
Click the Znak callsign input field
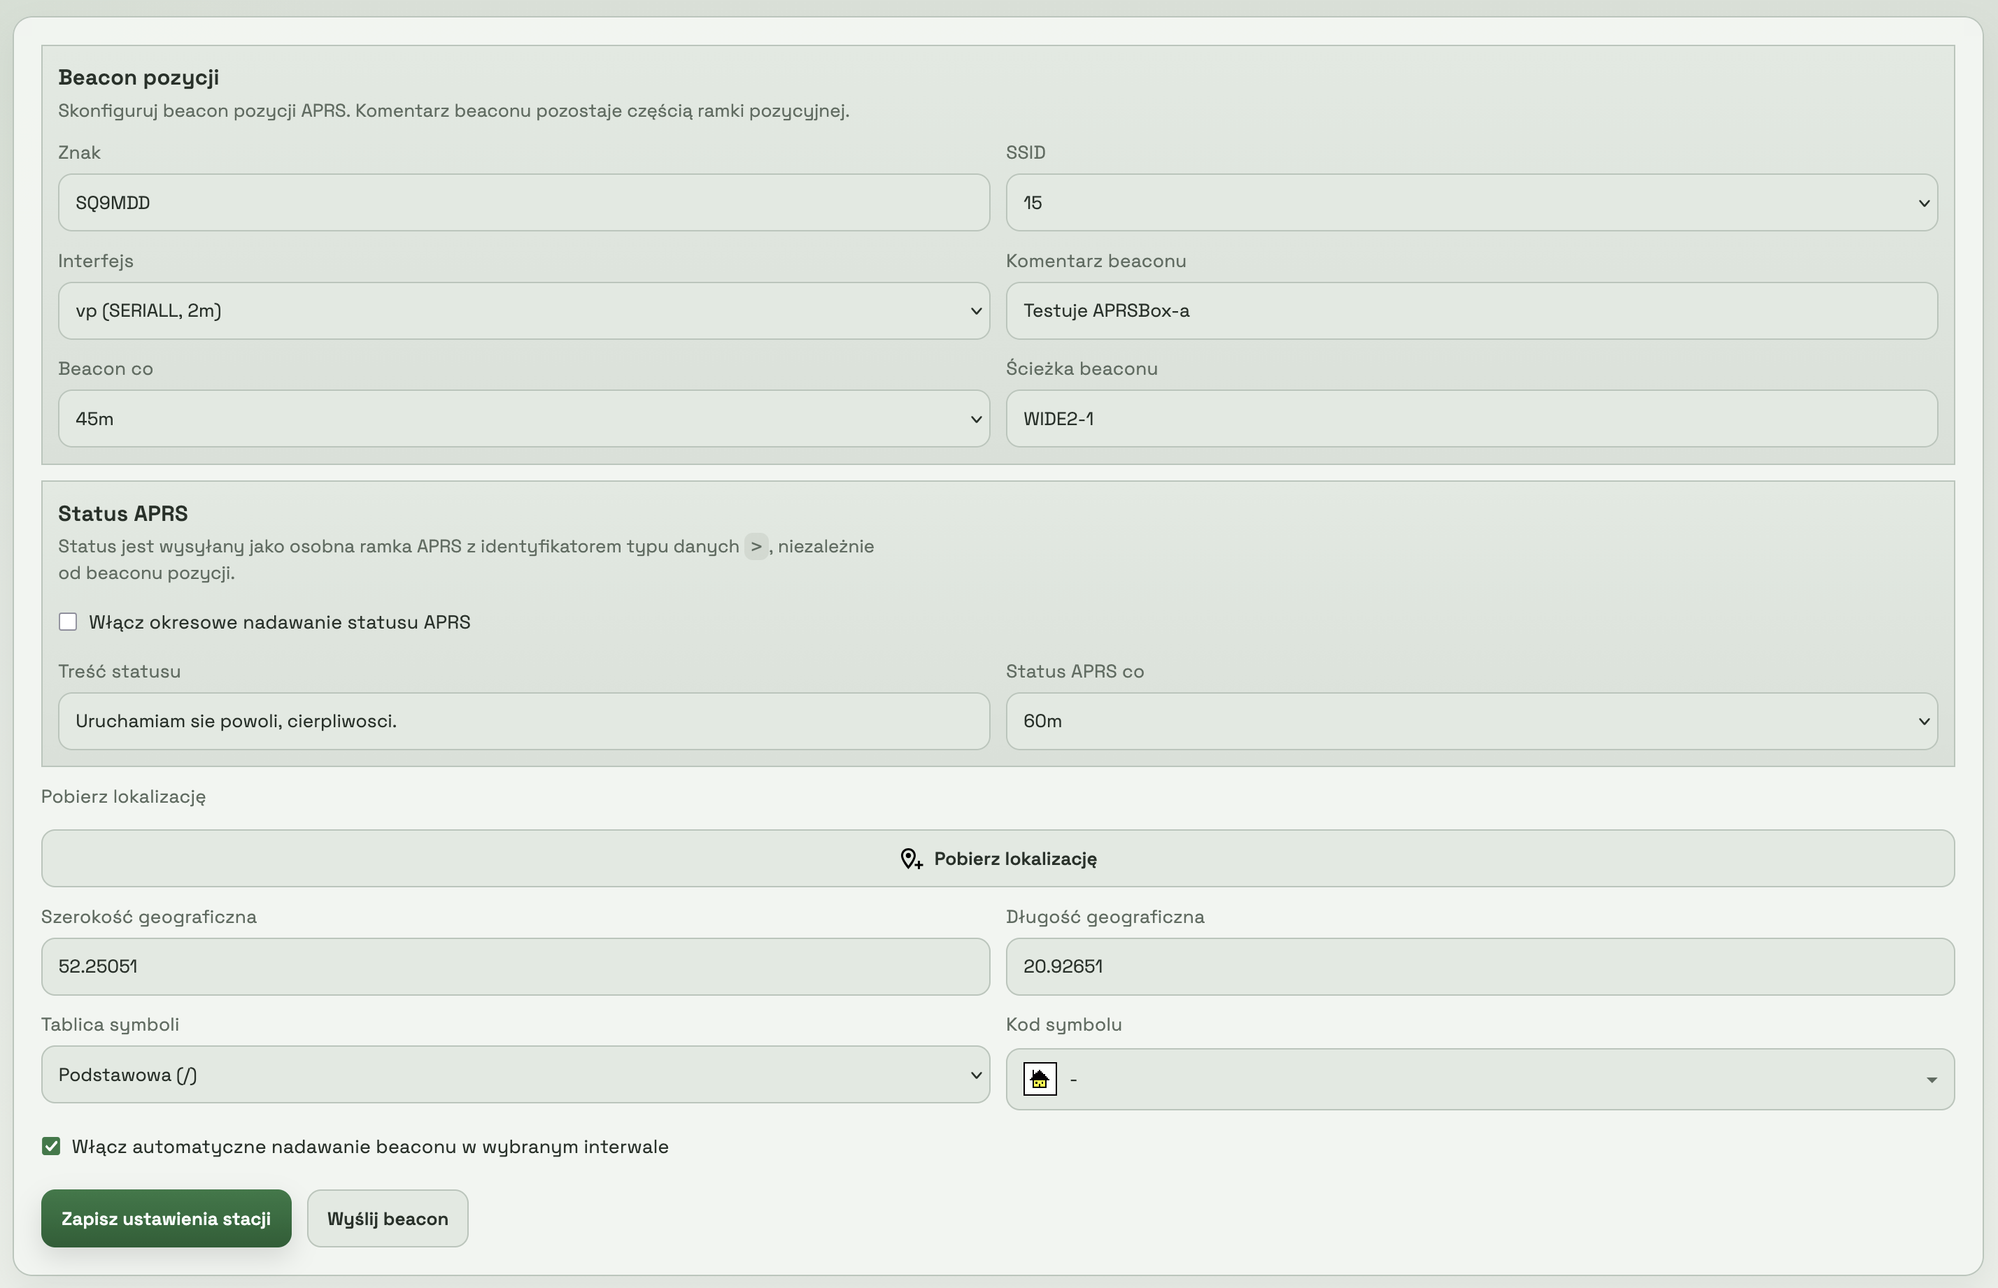pos(523,203)
